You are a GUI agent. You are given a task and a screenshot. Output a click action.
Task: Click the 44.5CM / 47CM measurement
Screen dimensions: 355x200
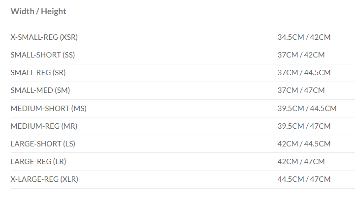point(304,179)
